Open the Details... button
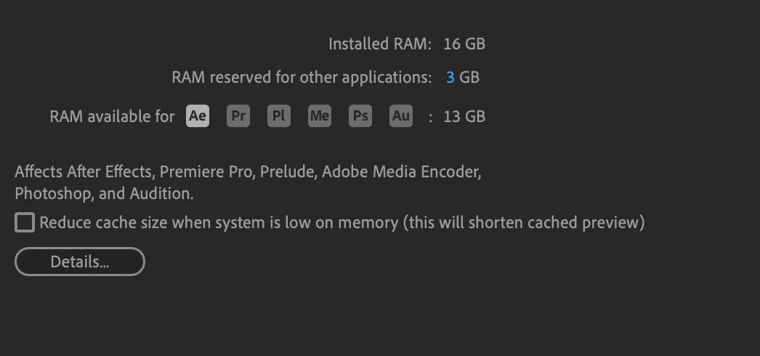Viewport: 760px width, 356px height. (80, 262)
